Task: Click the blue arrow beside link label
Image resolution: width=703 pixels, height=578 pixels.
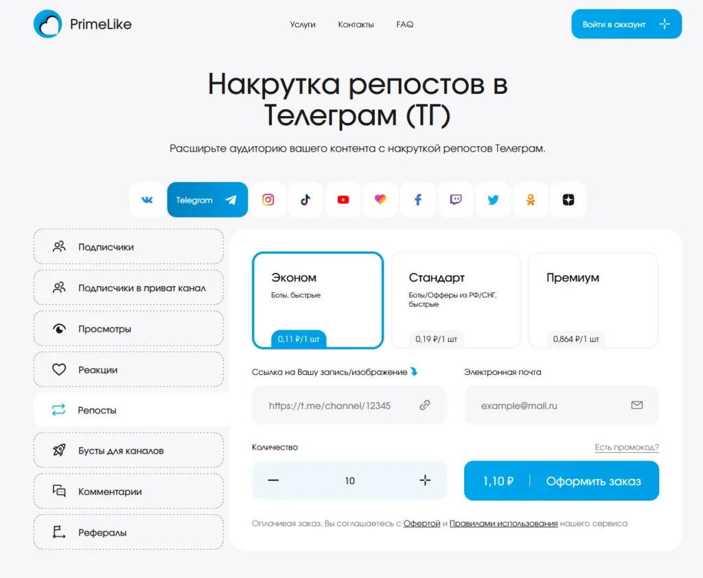Action: click(414, 372)
